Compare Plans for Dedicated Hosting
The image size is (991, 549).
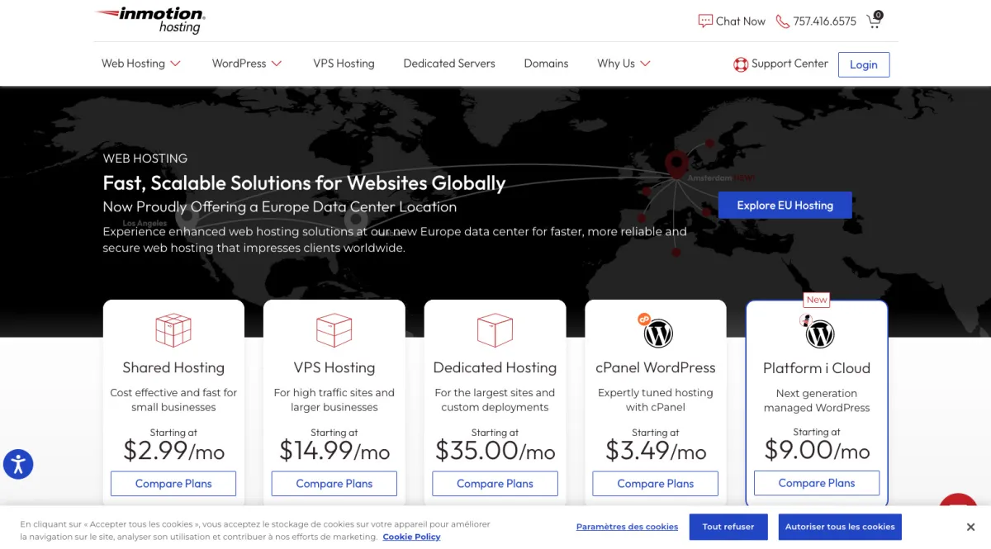(x=495, y=484)
